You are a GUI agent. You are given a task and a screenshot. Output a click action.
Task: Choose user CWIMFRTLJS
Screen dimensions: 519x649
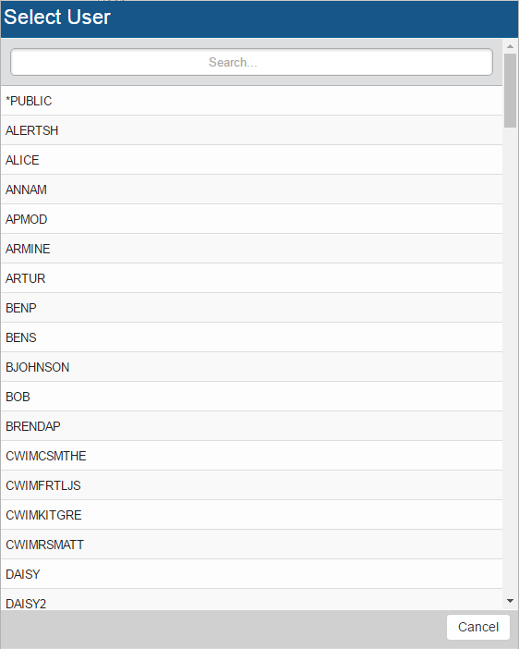[251, 485]
